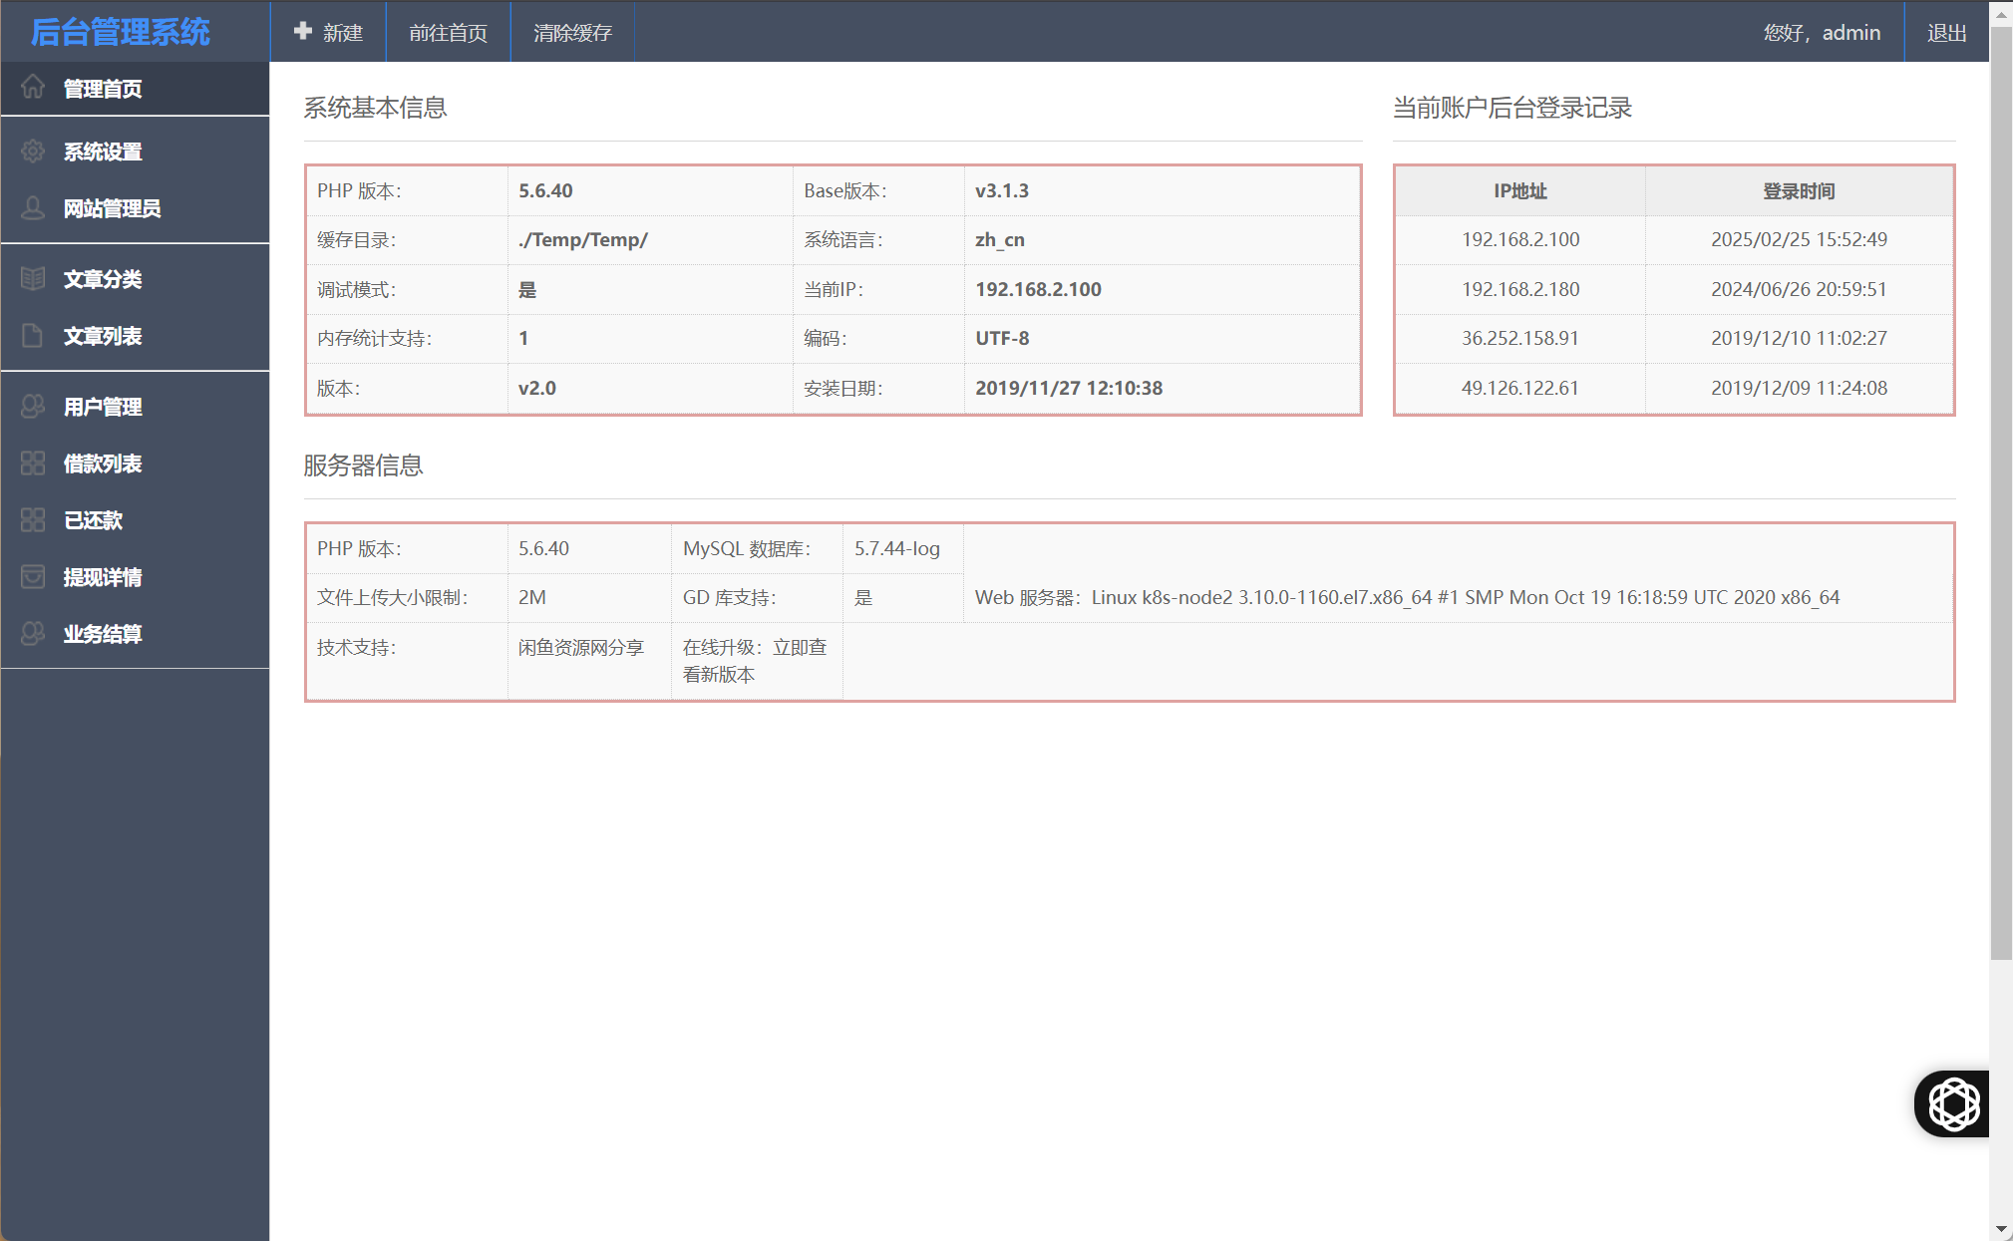This screenshot has height=1241, width=2013.
Task: Click the 后台管理系统 logo title
Action: pos(121,32)
